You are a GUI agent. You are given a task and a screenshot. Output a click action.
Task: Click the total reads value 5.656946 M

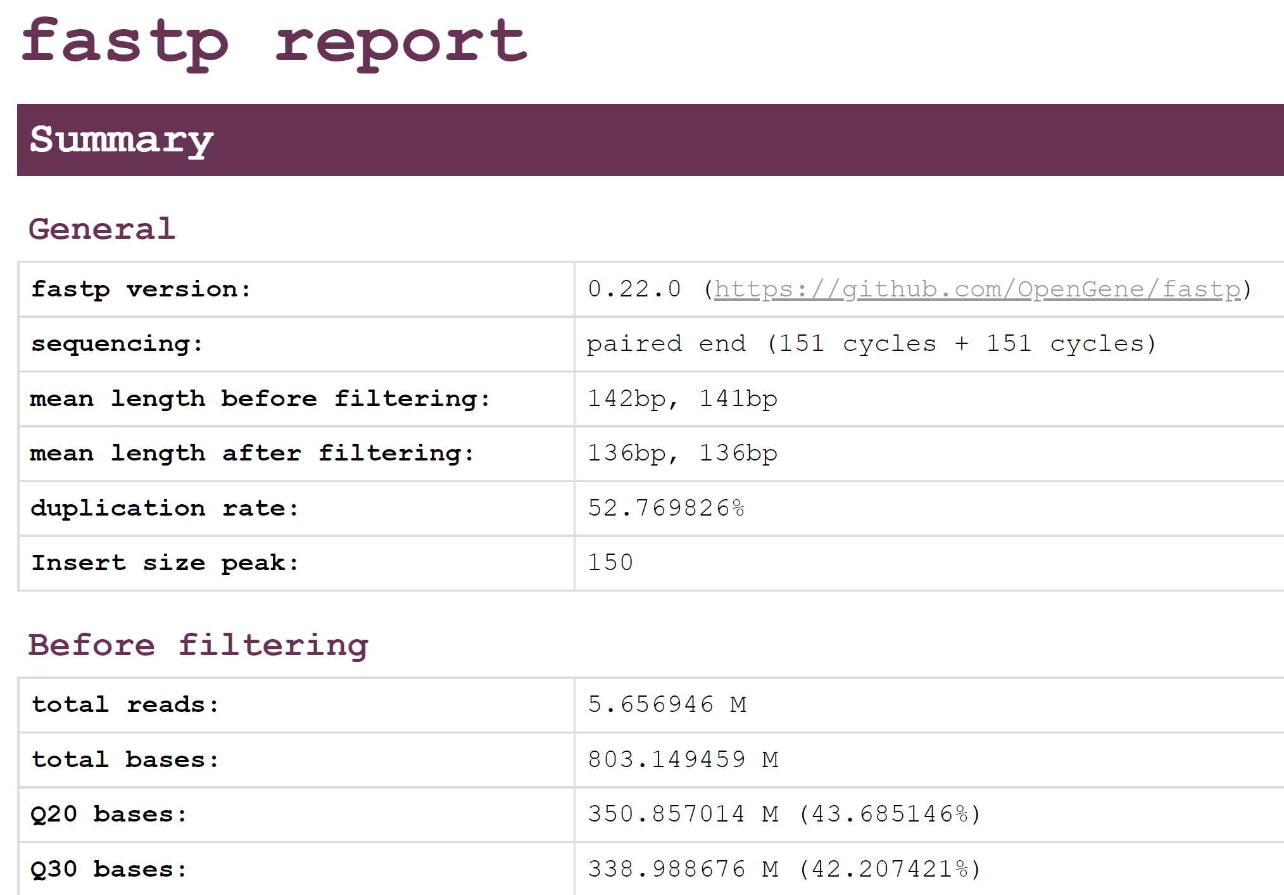(x=667, y=705)
